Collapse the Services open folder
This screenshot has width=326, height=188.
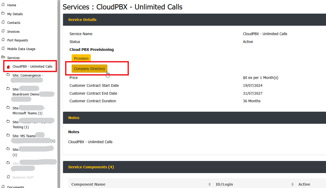3,57
